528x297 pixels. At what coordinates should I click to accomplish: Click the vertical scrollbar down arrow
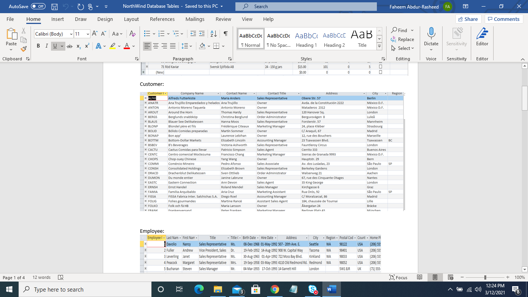[525, 269]
